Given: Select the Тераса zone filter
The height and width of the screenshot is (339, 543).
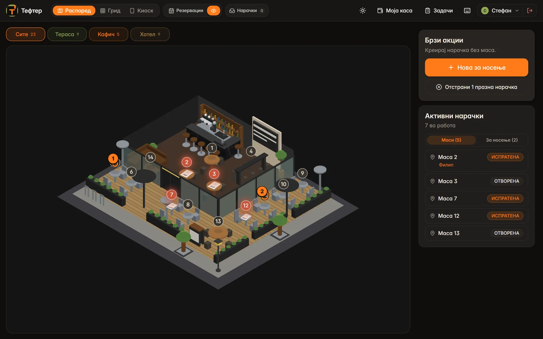Looking at the screenshot, I should click(x=67, y=34).
